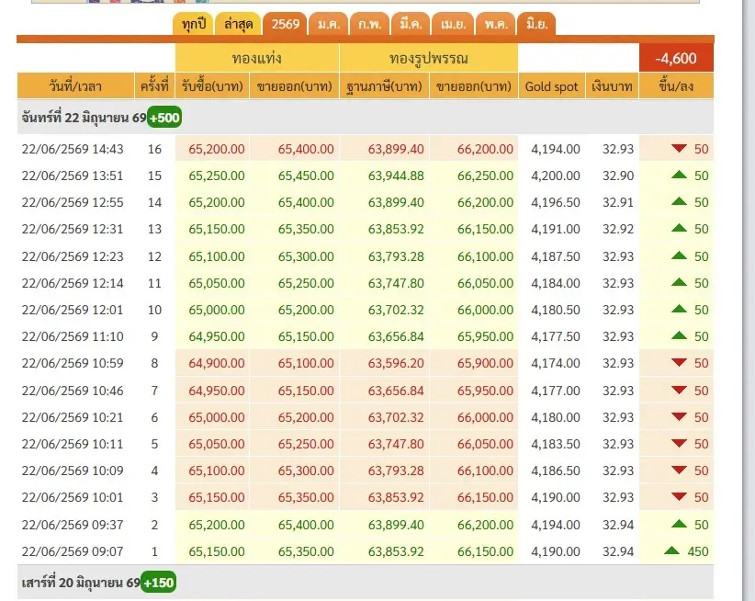This screenshot has width=755, height=601.
Task: Click the baht rate 32.90
Action: click(618, 176)
